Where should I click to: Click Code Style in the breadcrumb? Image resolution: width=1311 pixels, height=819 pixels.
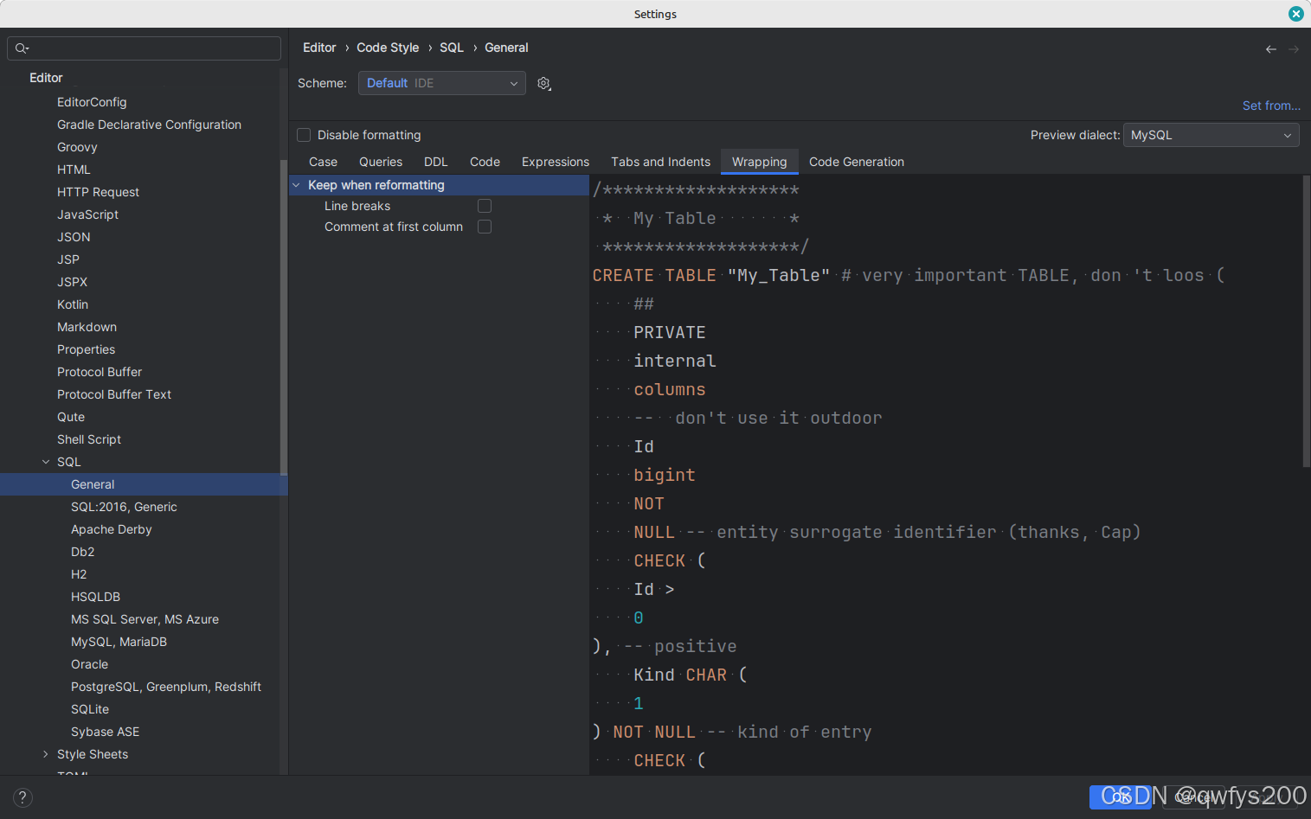click(x=388, y=48)
